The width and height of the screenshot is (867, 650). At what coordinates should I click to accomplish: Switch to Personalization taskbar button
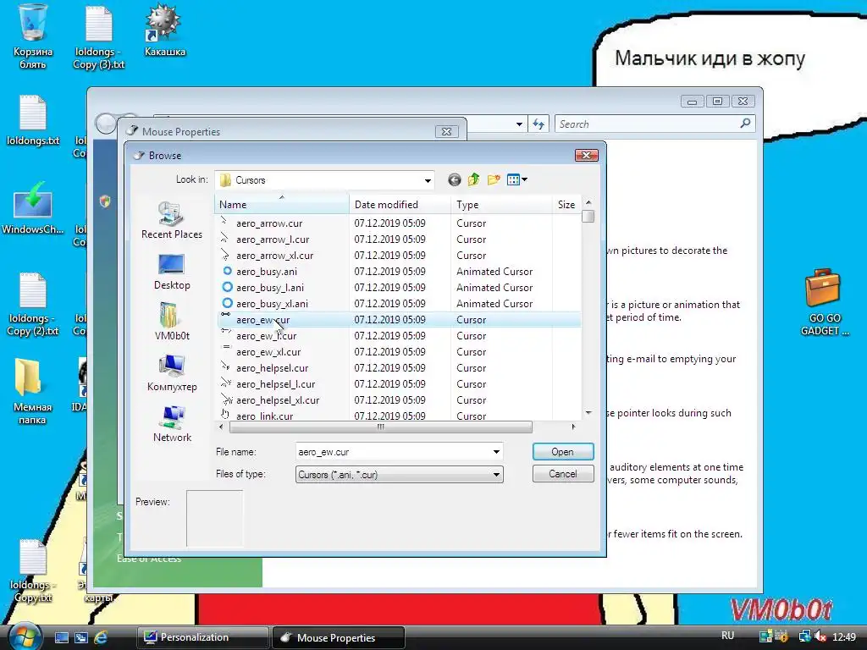tap(203, 637)
